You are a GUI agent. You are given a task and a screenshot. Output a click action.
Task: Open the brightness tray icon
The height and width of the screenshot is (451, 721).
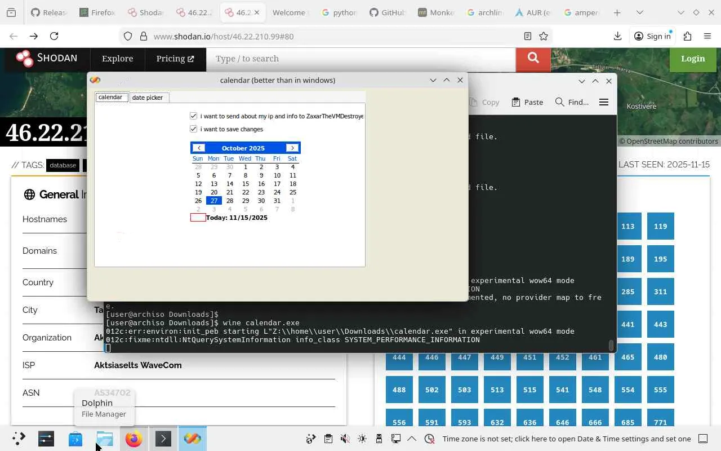tap(362, 439)
